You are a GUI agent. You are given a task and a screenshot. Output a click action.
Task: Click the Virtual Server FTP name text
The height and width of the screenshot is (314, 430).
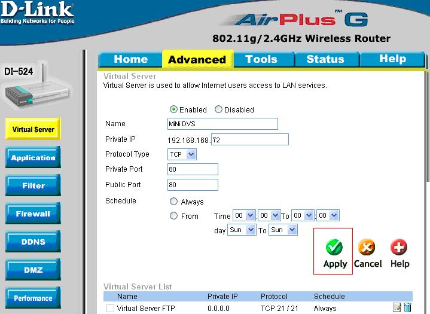146,308
